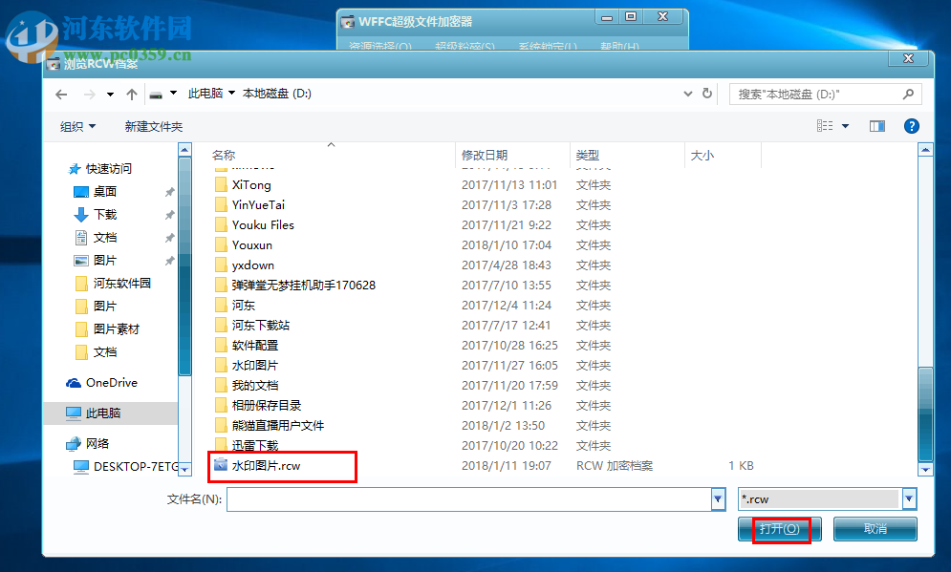Select the 相册保存目录 folder
Image resolution: width=951 pixels, height=572 pixels.
(267, 405)
